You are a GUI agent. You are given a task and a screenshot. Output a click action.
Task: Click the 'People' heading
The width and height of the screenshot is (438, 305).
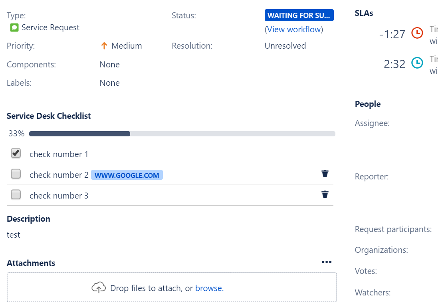[x=368, y=104]
